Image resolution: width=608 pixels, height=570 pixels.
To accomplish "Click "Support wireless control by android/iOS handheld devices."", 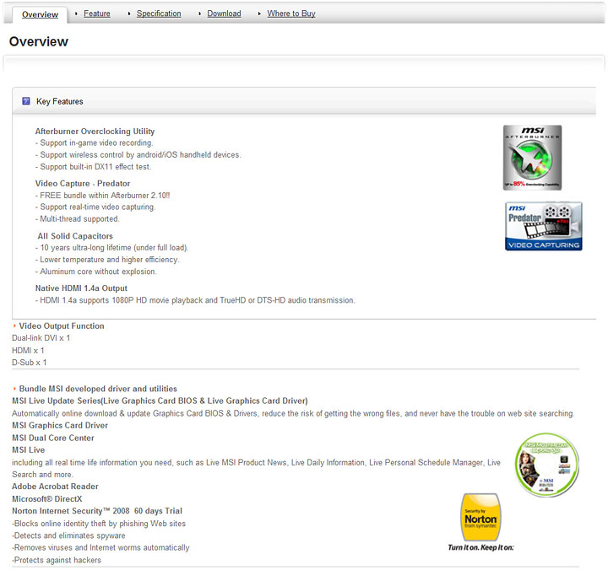I will point(138,155).
